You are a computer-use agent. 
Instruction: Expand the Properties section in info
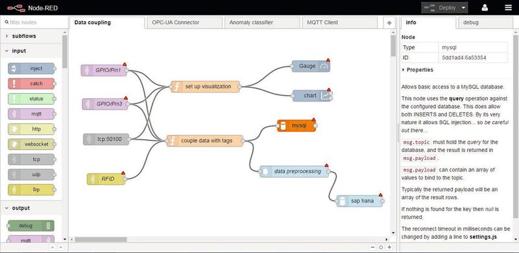click(417, 70)
